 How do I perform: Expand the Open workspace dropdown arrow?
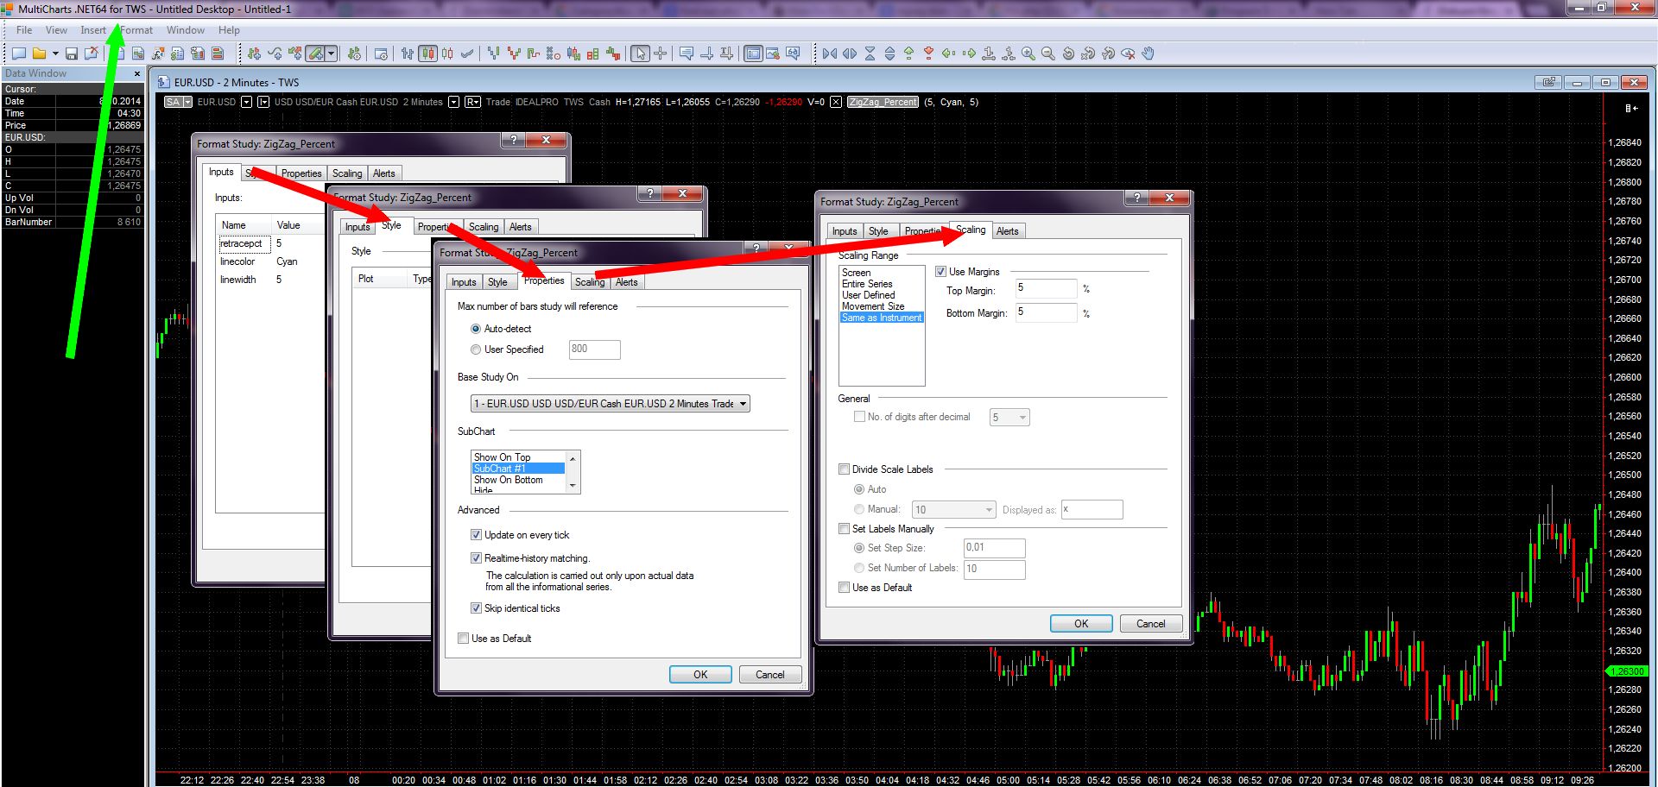click(x=54, y=54)
